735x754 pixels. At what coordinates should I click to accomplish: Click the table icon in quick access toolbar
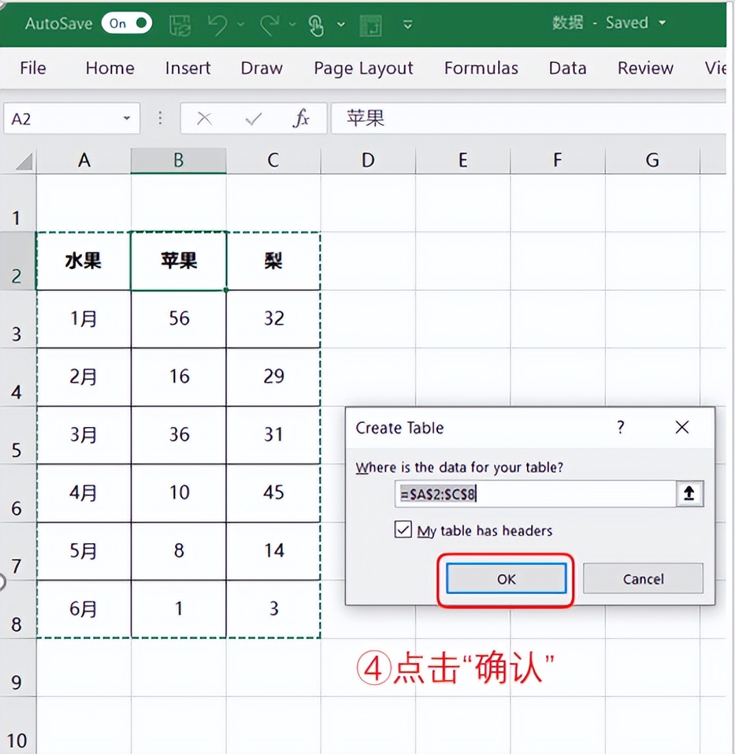(x=371, y=25)
